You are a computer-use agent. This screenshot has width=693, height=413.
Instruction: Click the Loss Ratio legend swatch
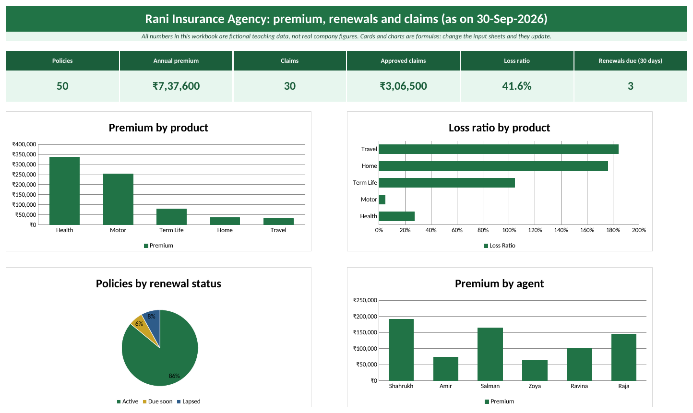[486, 246]
